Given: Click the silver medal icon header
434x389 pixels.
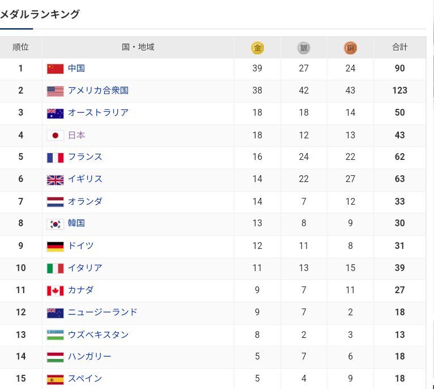Looking at the screenshot, I should pyautogui.click(x=304, y=48).
